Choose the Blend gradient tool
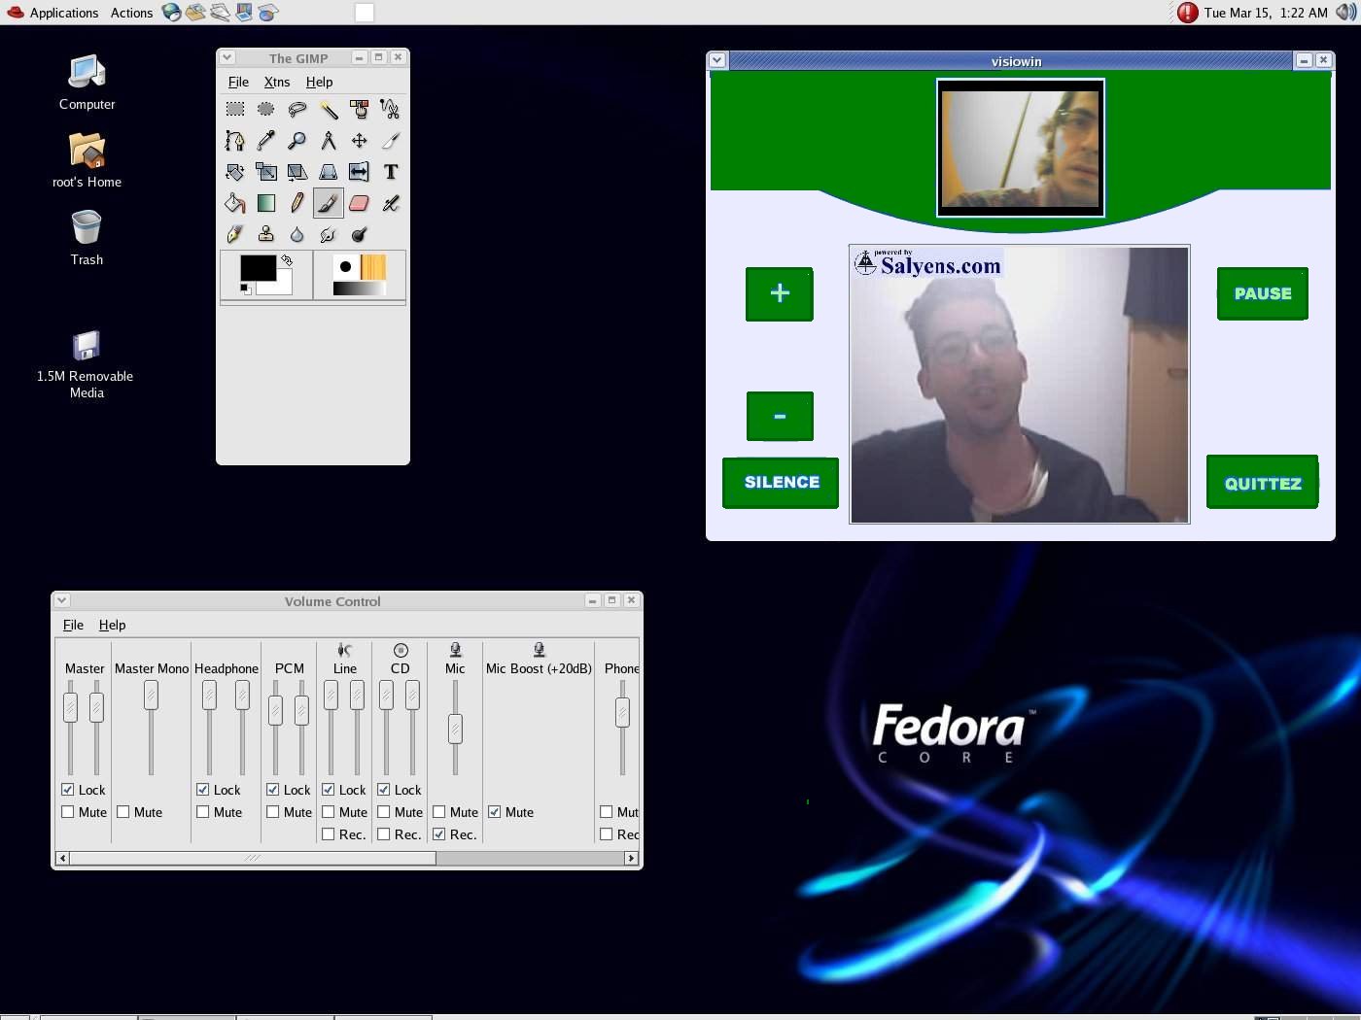1361x1020 pixels. pos(266,203)
